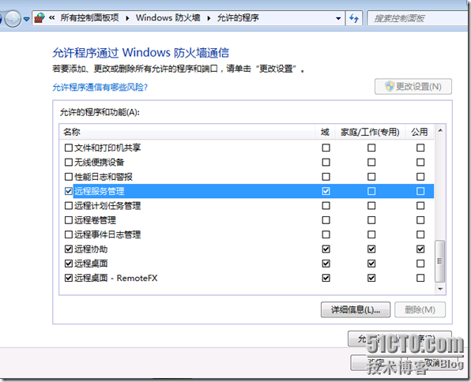Go to 所有控制面板项 breadcrumb

tap(89, 17)
